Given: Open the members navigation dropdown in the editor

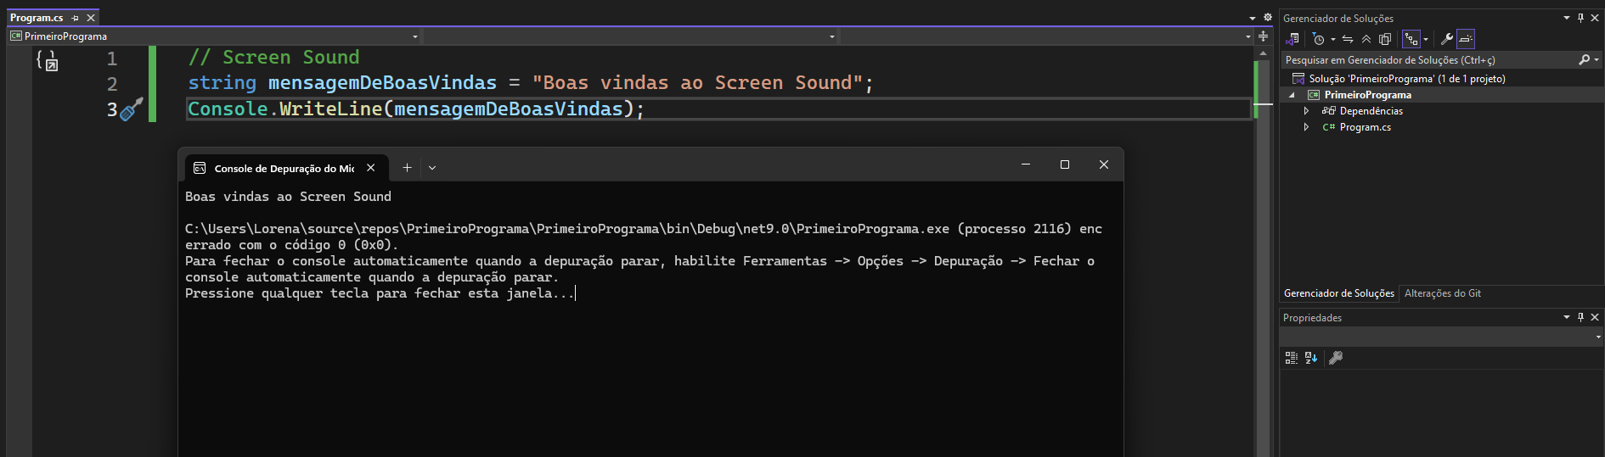Looking at the screenshot, I should tap(1046, 36).
